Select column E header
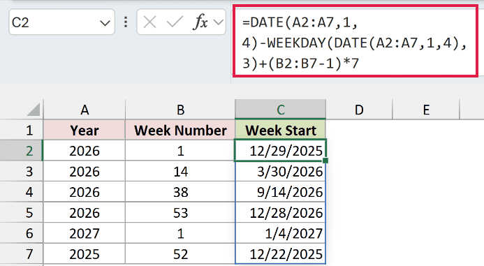Viewport: 484px width, 266px height. coord(426,110)
